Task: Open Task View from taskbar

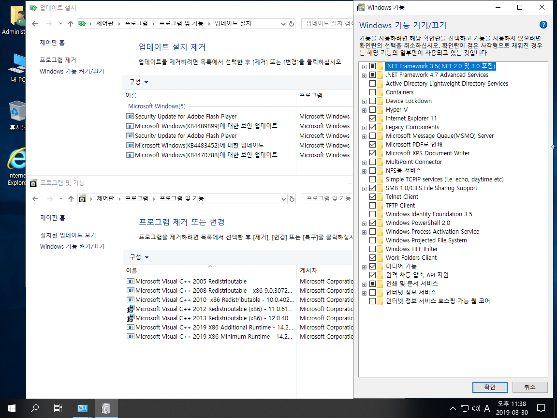Action: [x=58, y=408]
